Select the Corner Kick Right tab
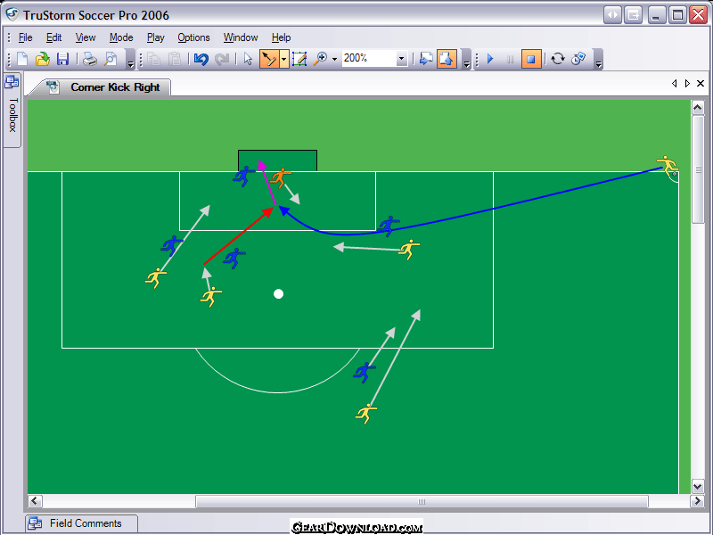Screen dimensions: 713x535 point(107,86)
